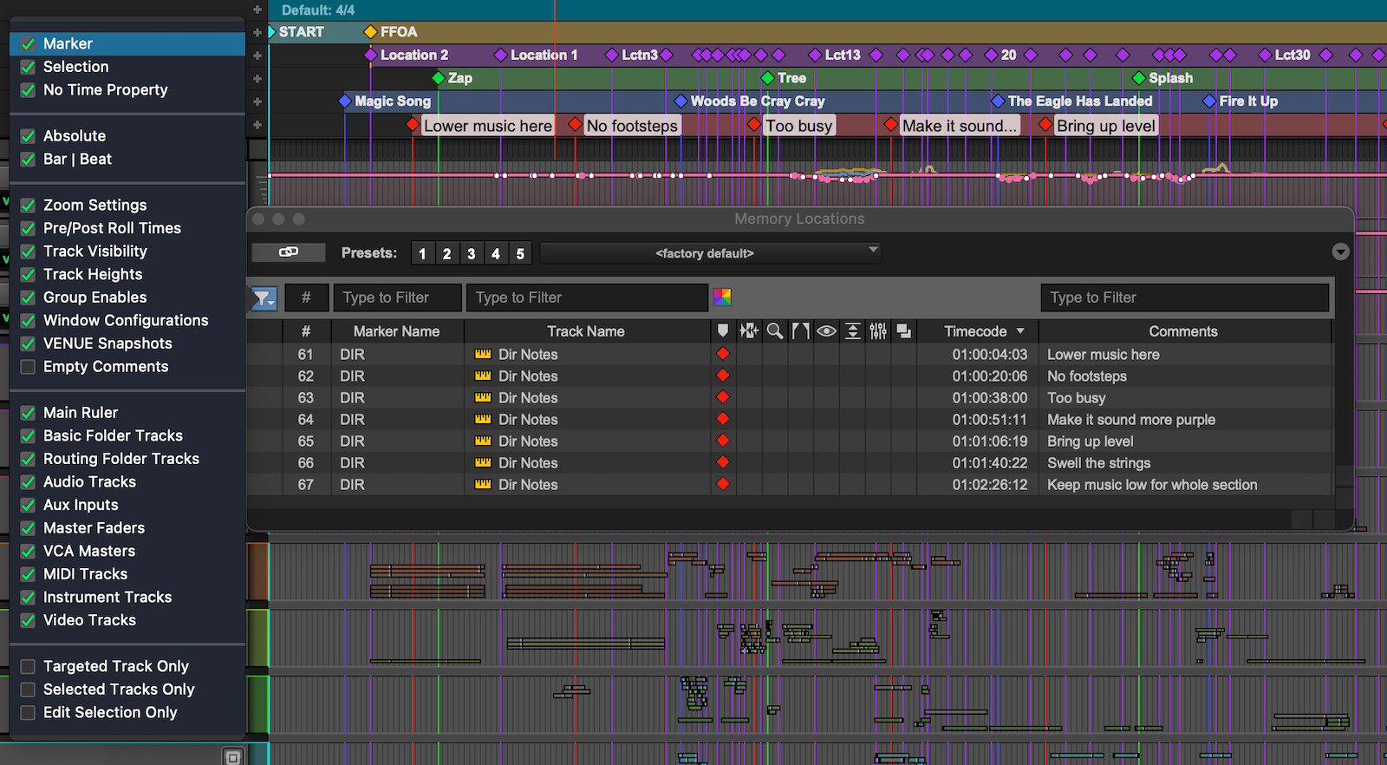The image size is (1387, 765).
Task: Enable the Empty Comments checkbox
Action: click(x=28, y=367)
